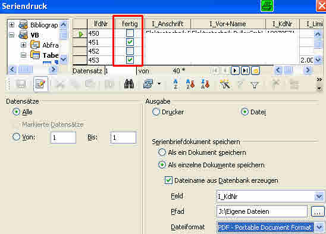
Task: Toggle the Edit Data pencil icon
Action: coord(40,84)
